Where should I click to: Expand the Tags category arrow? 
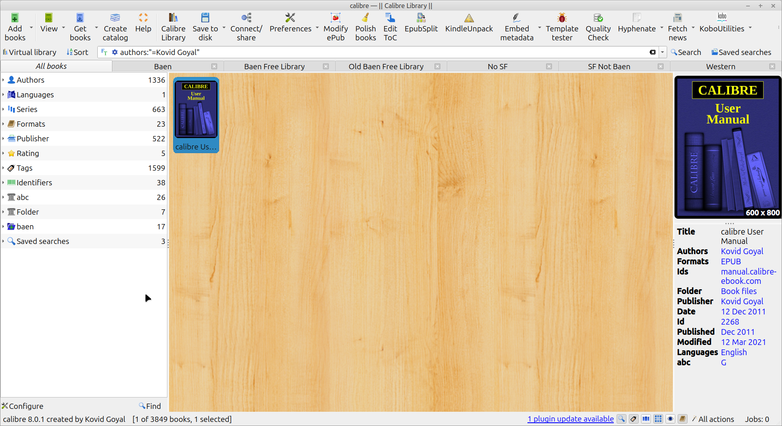click(x=3, y=168)
